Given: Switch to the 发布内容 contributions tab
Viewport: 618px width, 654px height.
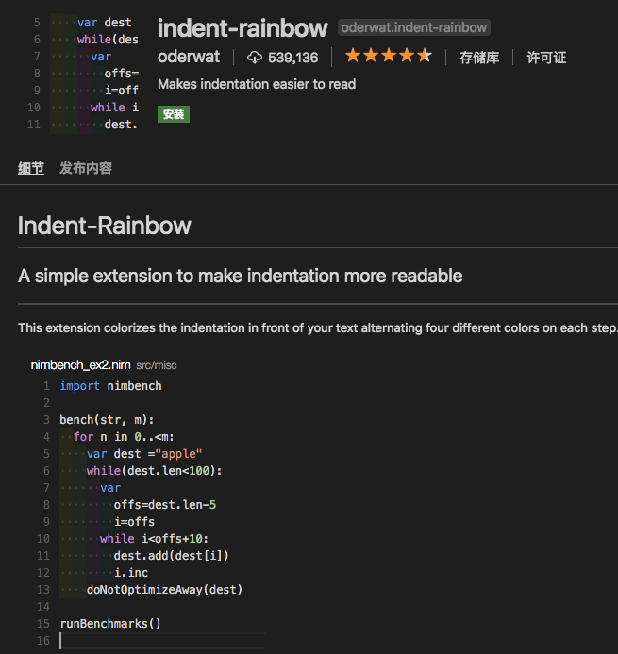Looking at the screenshot, I should point(86,168).
